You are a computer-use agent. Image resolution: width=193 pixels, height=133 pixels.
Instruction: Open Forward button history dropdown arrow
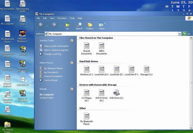(x=60, y=26)
